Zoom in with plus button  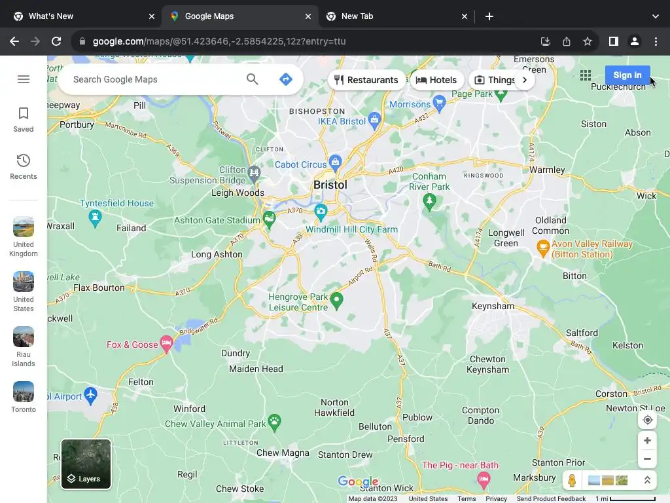(x=647, y=441)
